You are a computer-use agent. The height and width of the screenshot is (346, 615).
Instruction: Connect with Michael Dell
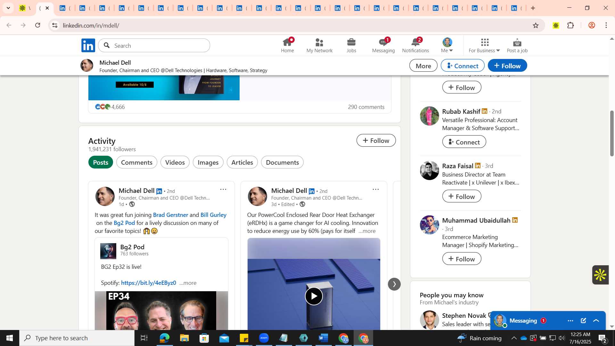[463, 66]
